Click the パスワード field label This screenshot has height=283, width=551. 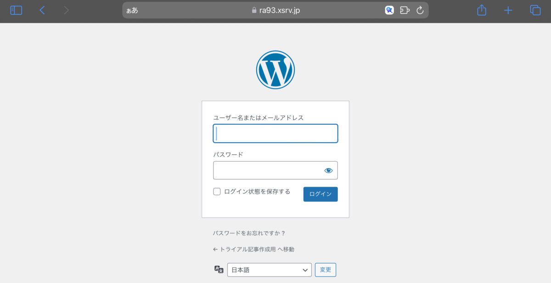[228, 155]
